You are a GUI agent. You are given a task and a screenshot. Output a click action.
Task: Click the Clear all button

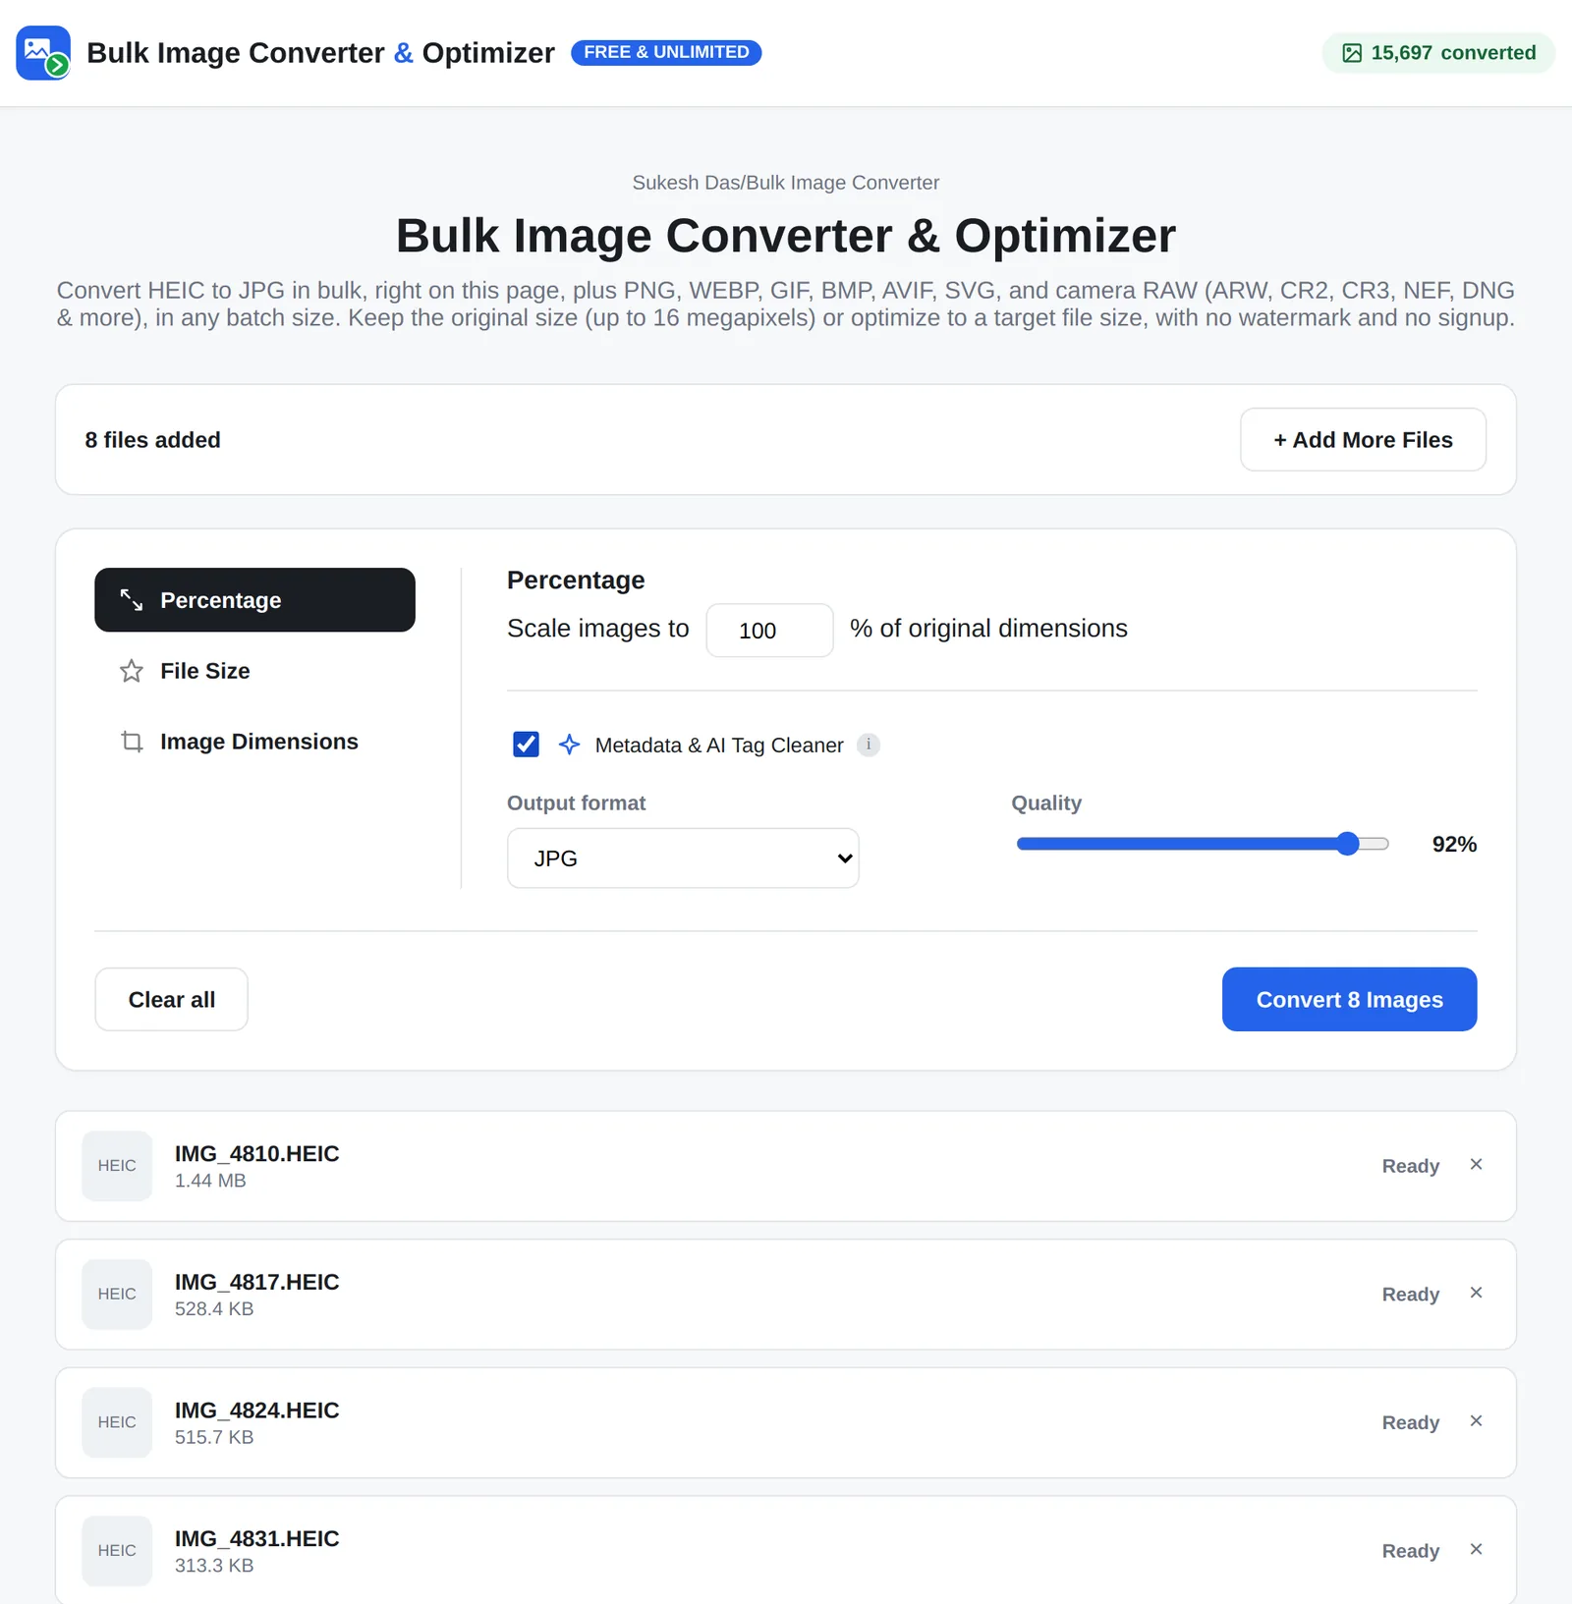171,1000
